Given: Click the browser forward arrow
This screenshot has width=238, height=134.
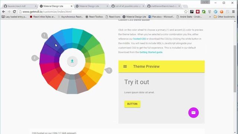Looking at the screenshot, I should coord(9,12).
